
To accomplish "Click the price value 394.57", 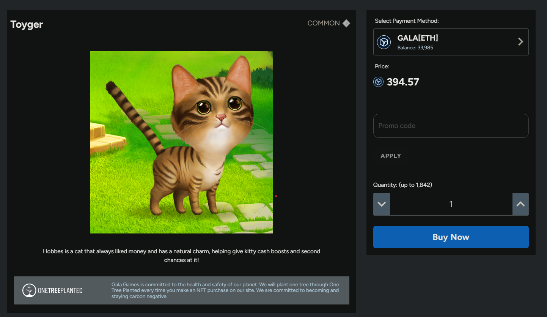I will pos(403,82).
